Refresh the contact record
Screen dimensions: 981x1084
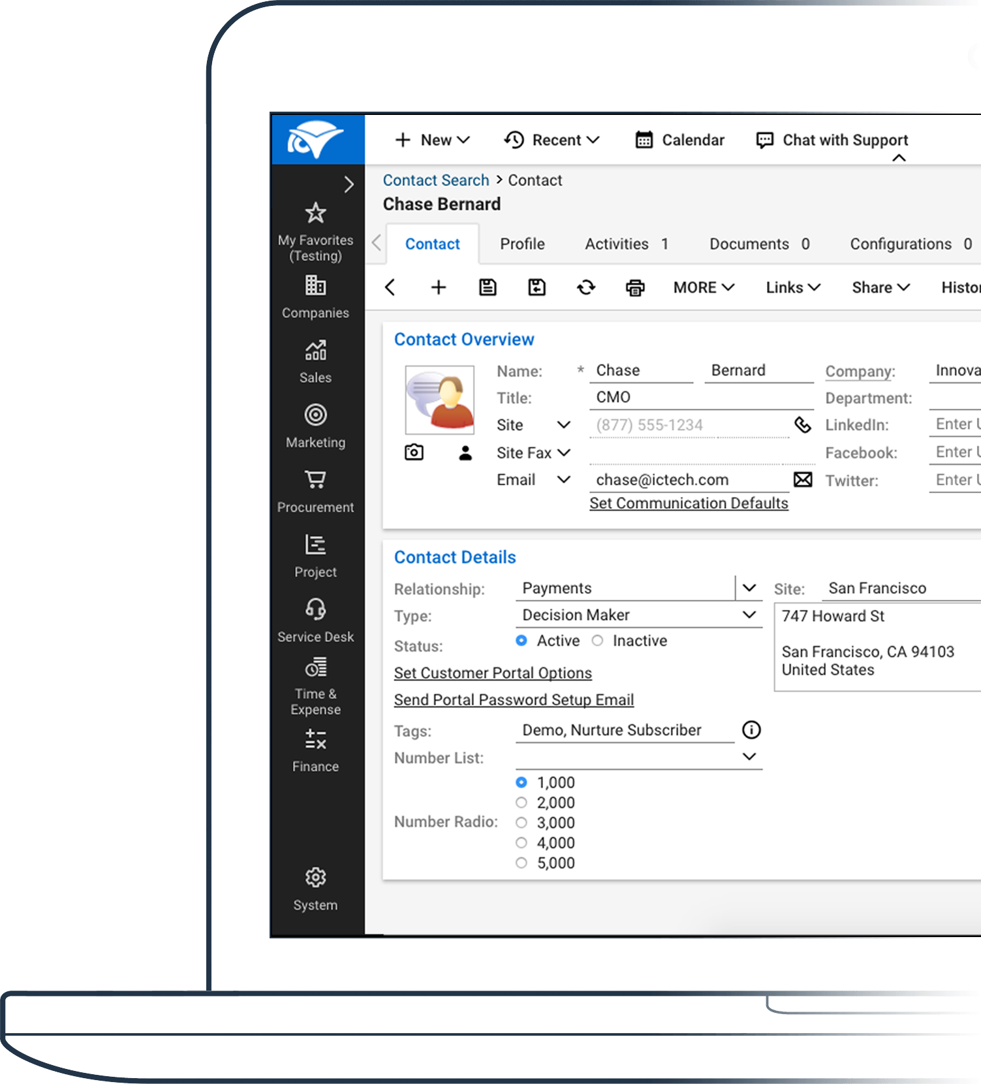click(586, 287)
